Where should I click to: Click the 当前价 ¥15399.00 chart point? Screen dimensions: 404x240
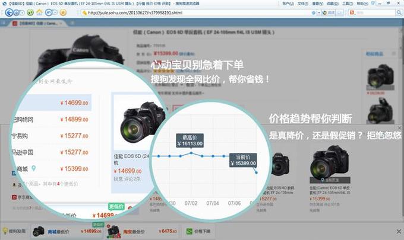(x=256, y=172)
